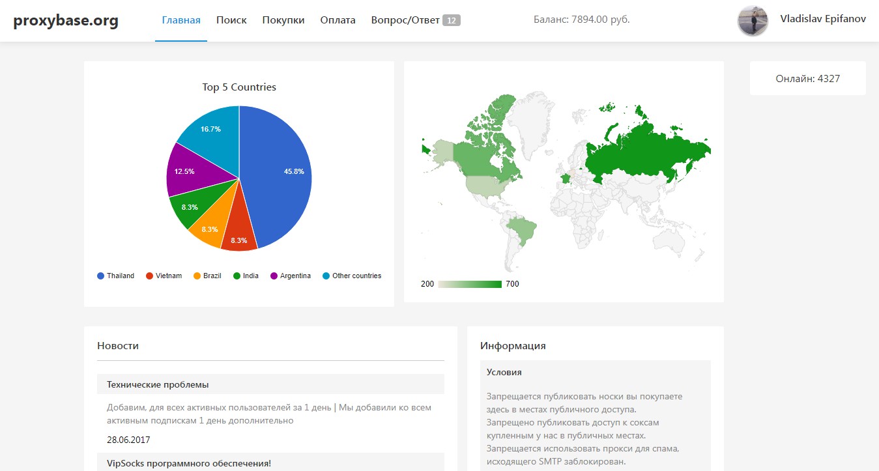Open the Главная tab
879x471 pixels.
181,20
